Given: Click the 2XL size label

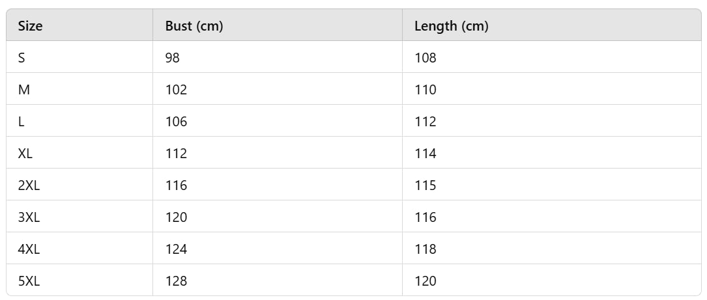Looking at the screenshot, I should (29, 185).
